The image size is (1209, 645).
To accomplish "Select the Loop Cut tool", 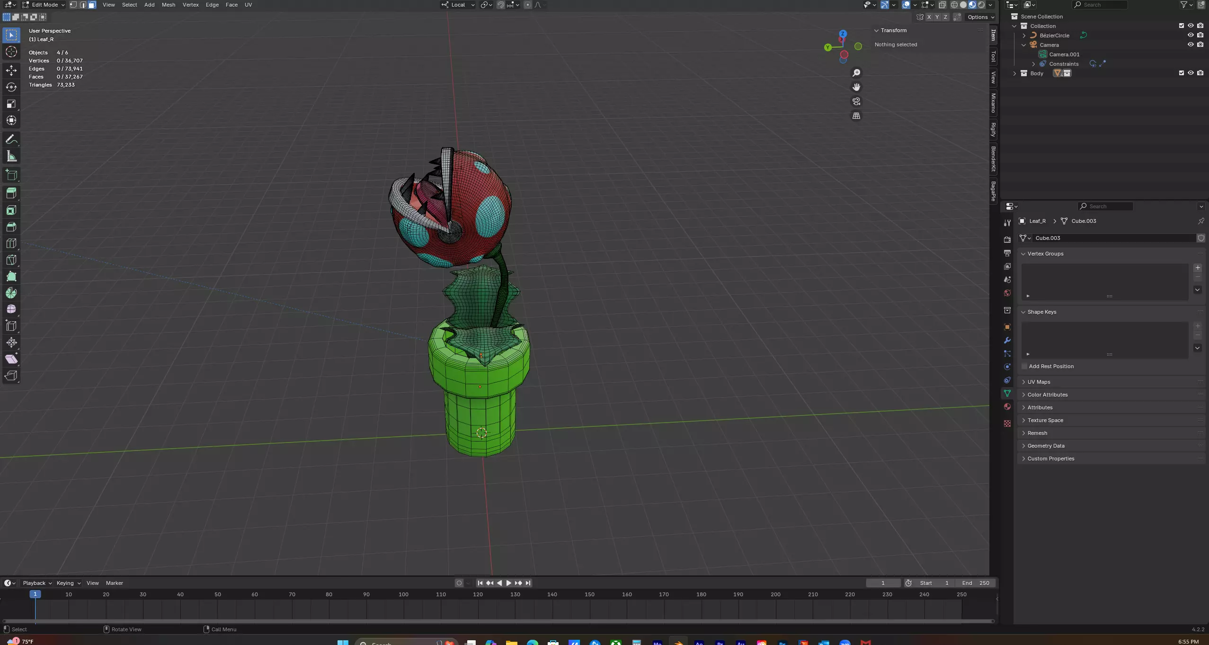I will 11,243.
